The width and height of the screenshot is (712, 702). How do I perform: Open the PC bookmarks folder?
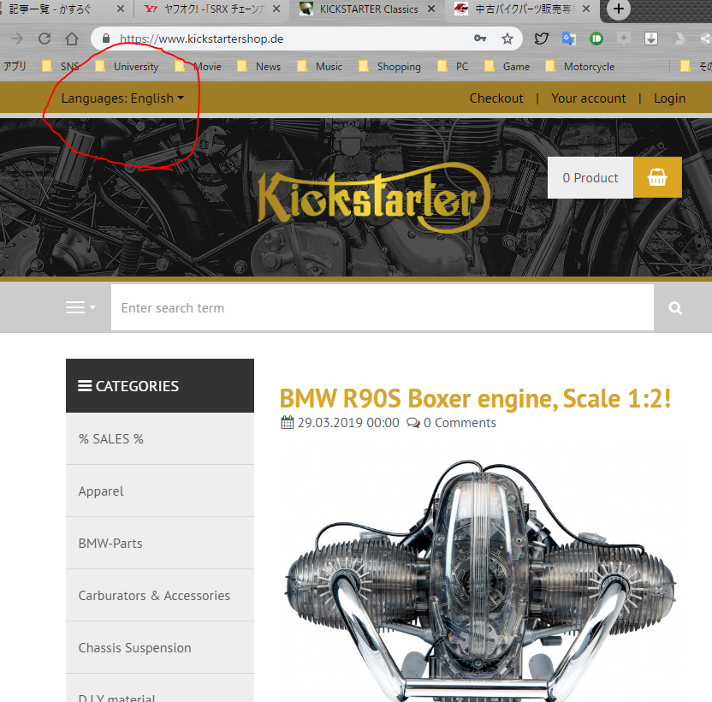pos(453,67)
